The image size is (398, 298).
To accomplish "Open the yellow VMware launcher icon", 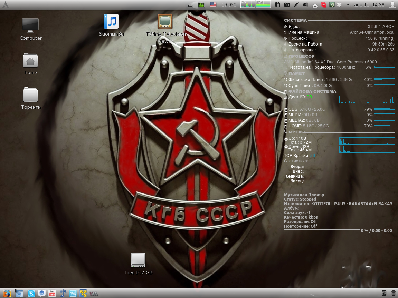I will point(83,294).
